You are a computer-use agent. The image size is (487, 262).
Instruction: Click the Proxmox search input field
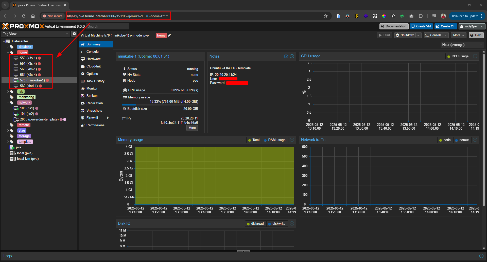tap(108, 26)
